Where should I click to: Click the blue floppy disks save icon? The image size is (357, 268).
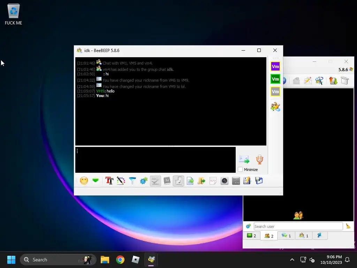point(259,181)
